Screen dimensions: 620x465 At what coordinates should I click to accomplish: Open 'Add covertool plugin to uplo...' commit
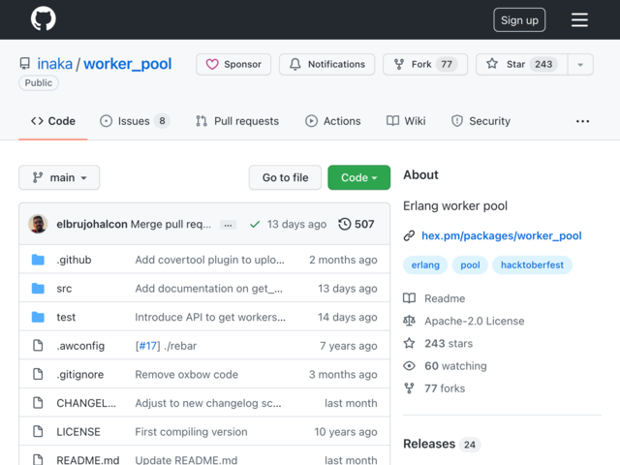coord(209,260)
